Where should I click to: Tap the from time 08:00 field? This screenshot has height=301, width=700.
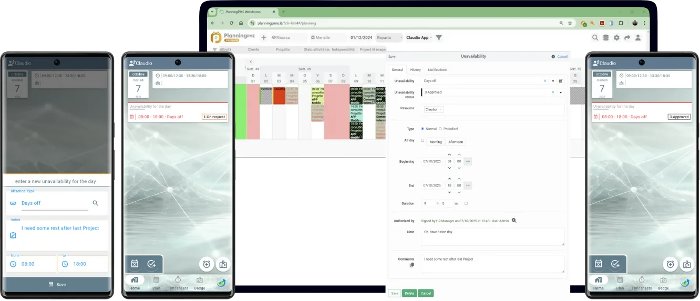pyautogui.click(x=32, y=264)
